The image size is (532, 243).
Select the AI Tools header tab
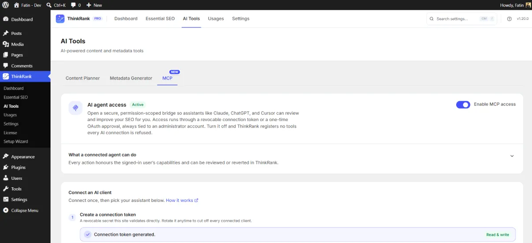click(192, 19)
